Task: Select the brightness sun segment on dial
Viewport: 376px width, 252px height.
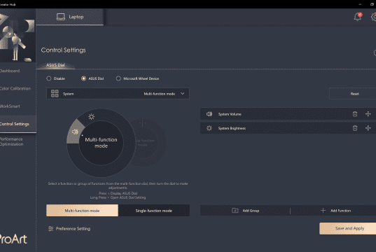Action: pyautogui.click(x=91, y=117)
